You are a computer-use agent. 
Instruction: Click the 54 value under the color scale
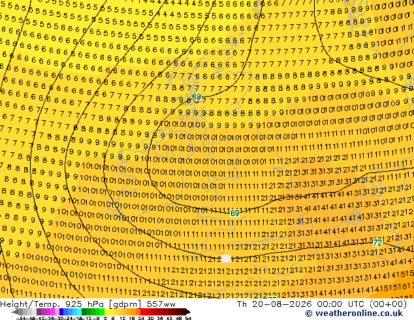[x=188, y=319]
